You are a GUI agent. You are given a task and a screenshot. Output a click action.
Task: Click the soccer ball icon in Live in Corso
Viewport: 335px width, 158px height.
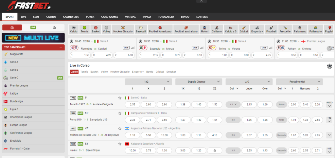click(x=329, y=66)
